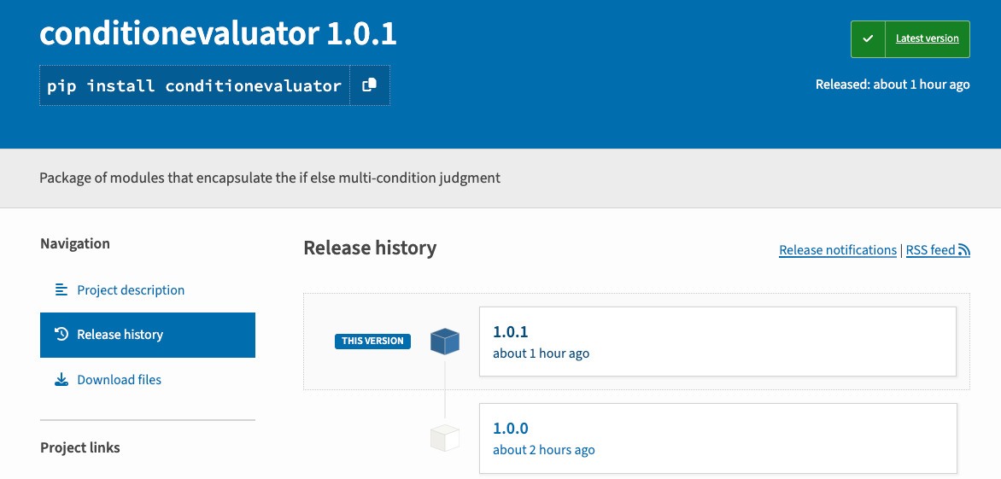Click the Release history clock icon
Screen dimensions: 1001x479
click(x=61, y=335)
